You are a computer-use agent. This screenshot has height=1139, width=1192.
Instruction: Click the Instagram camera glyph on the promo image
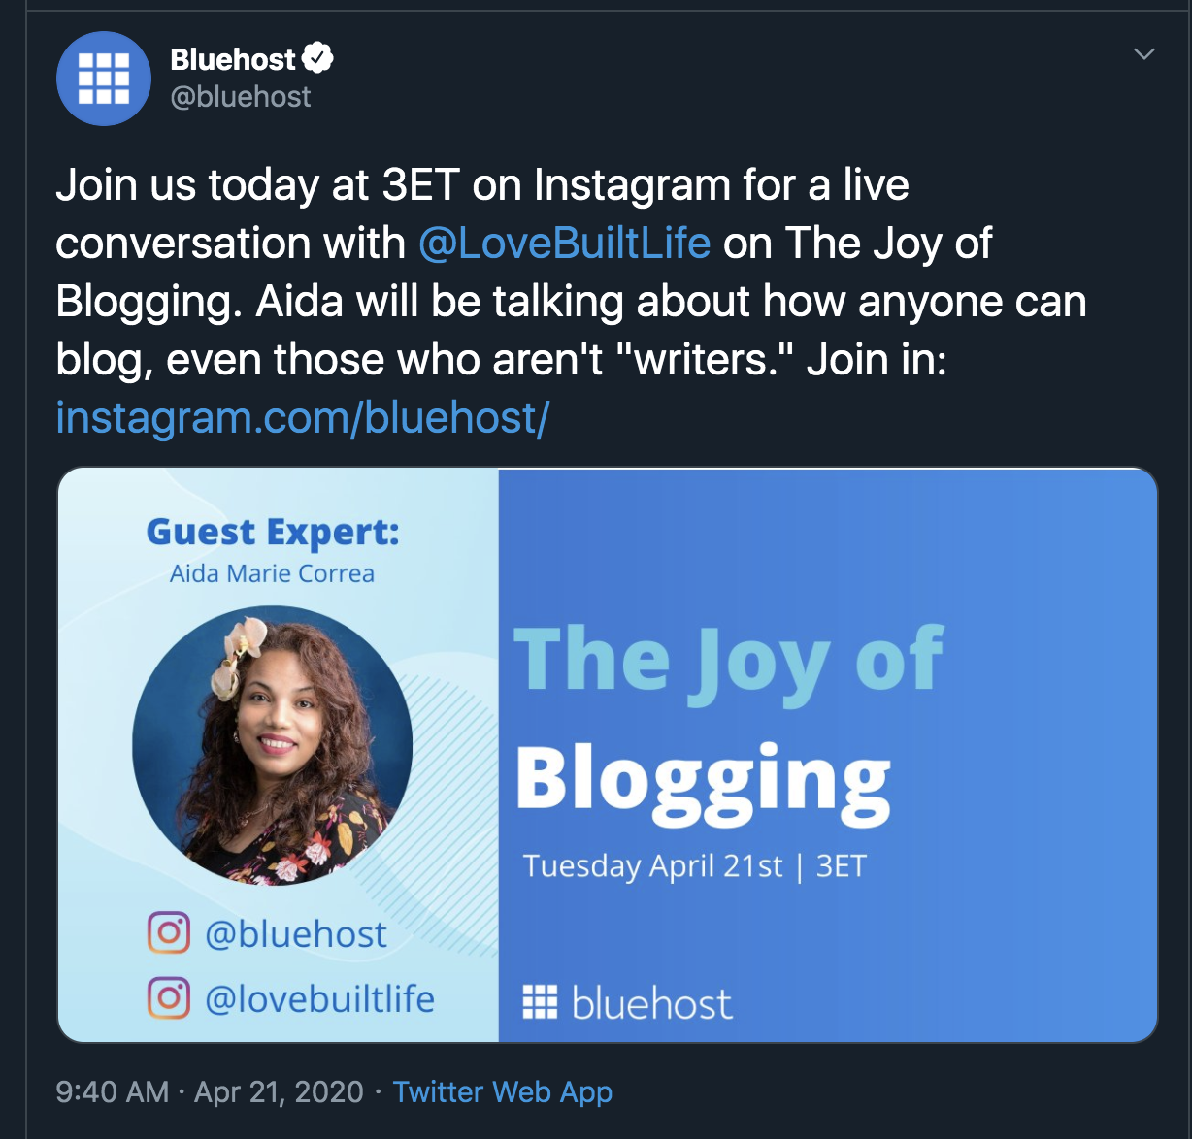coord(168,933)
